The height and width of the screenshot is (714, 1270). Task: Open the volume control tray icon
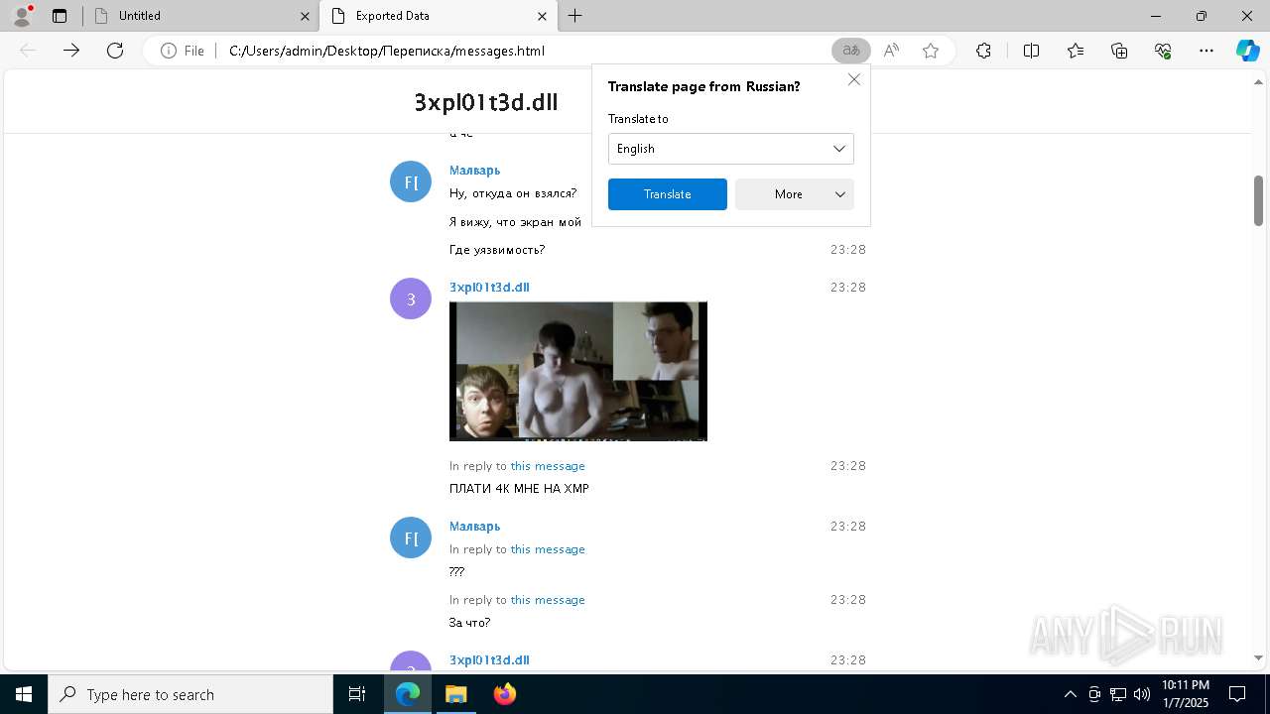tap(1141, 694)
